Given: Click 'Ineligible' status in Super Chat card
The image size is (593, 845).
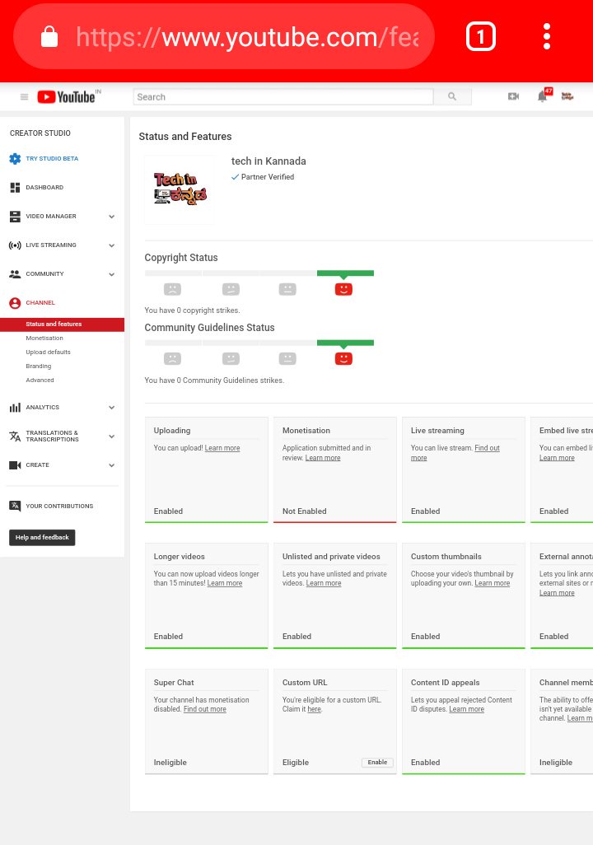Looking at the screenshot, I should coord(170,763).
